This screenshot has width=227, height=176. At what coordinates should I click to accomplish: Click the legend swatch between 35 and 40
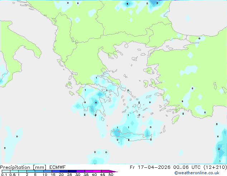point(89,171)
